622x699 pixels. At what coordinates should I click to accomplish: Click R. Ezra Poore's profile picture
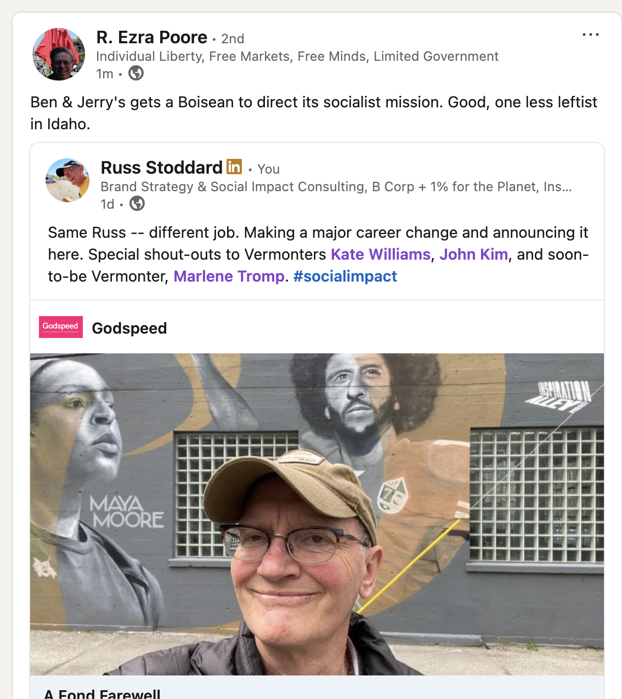pos(59,54)
